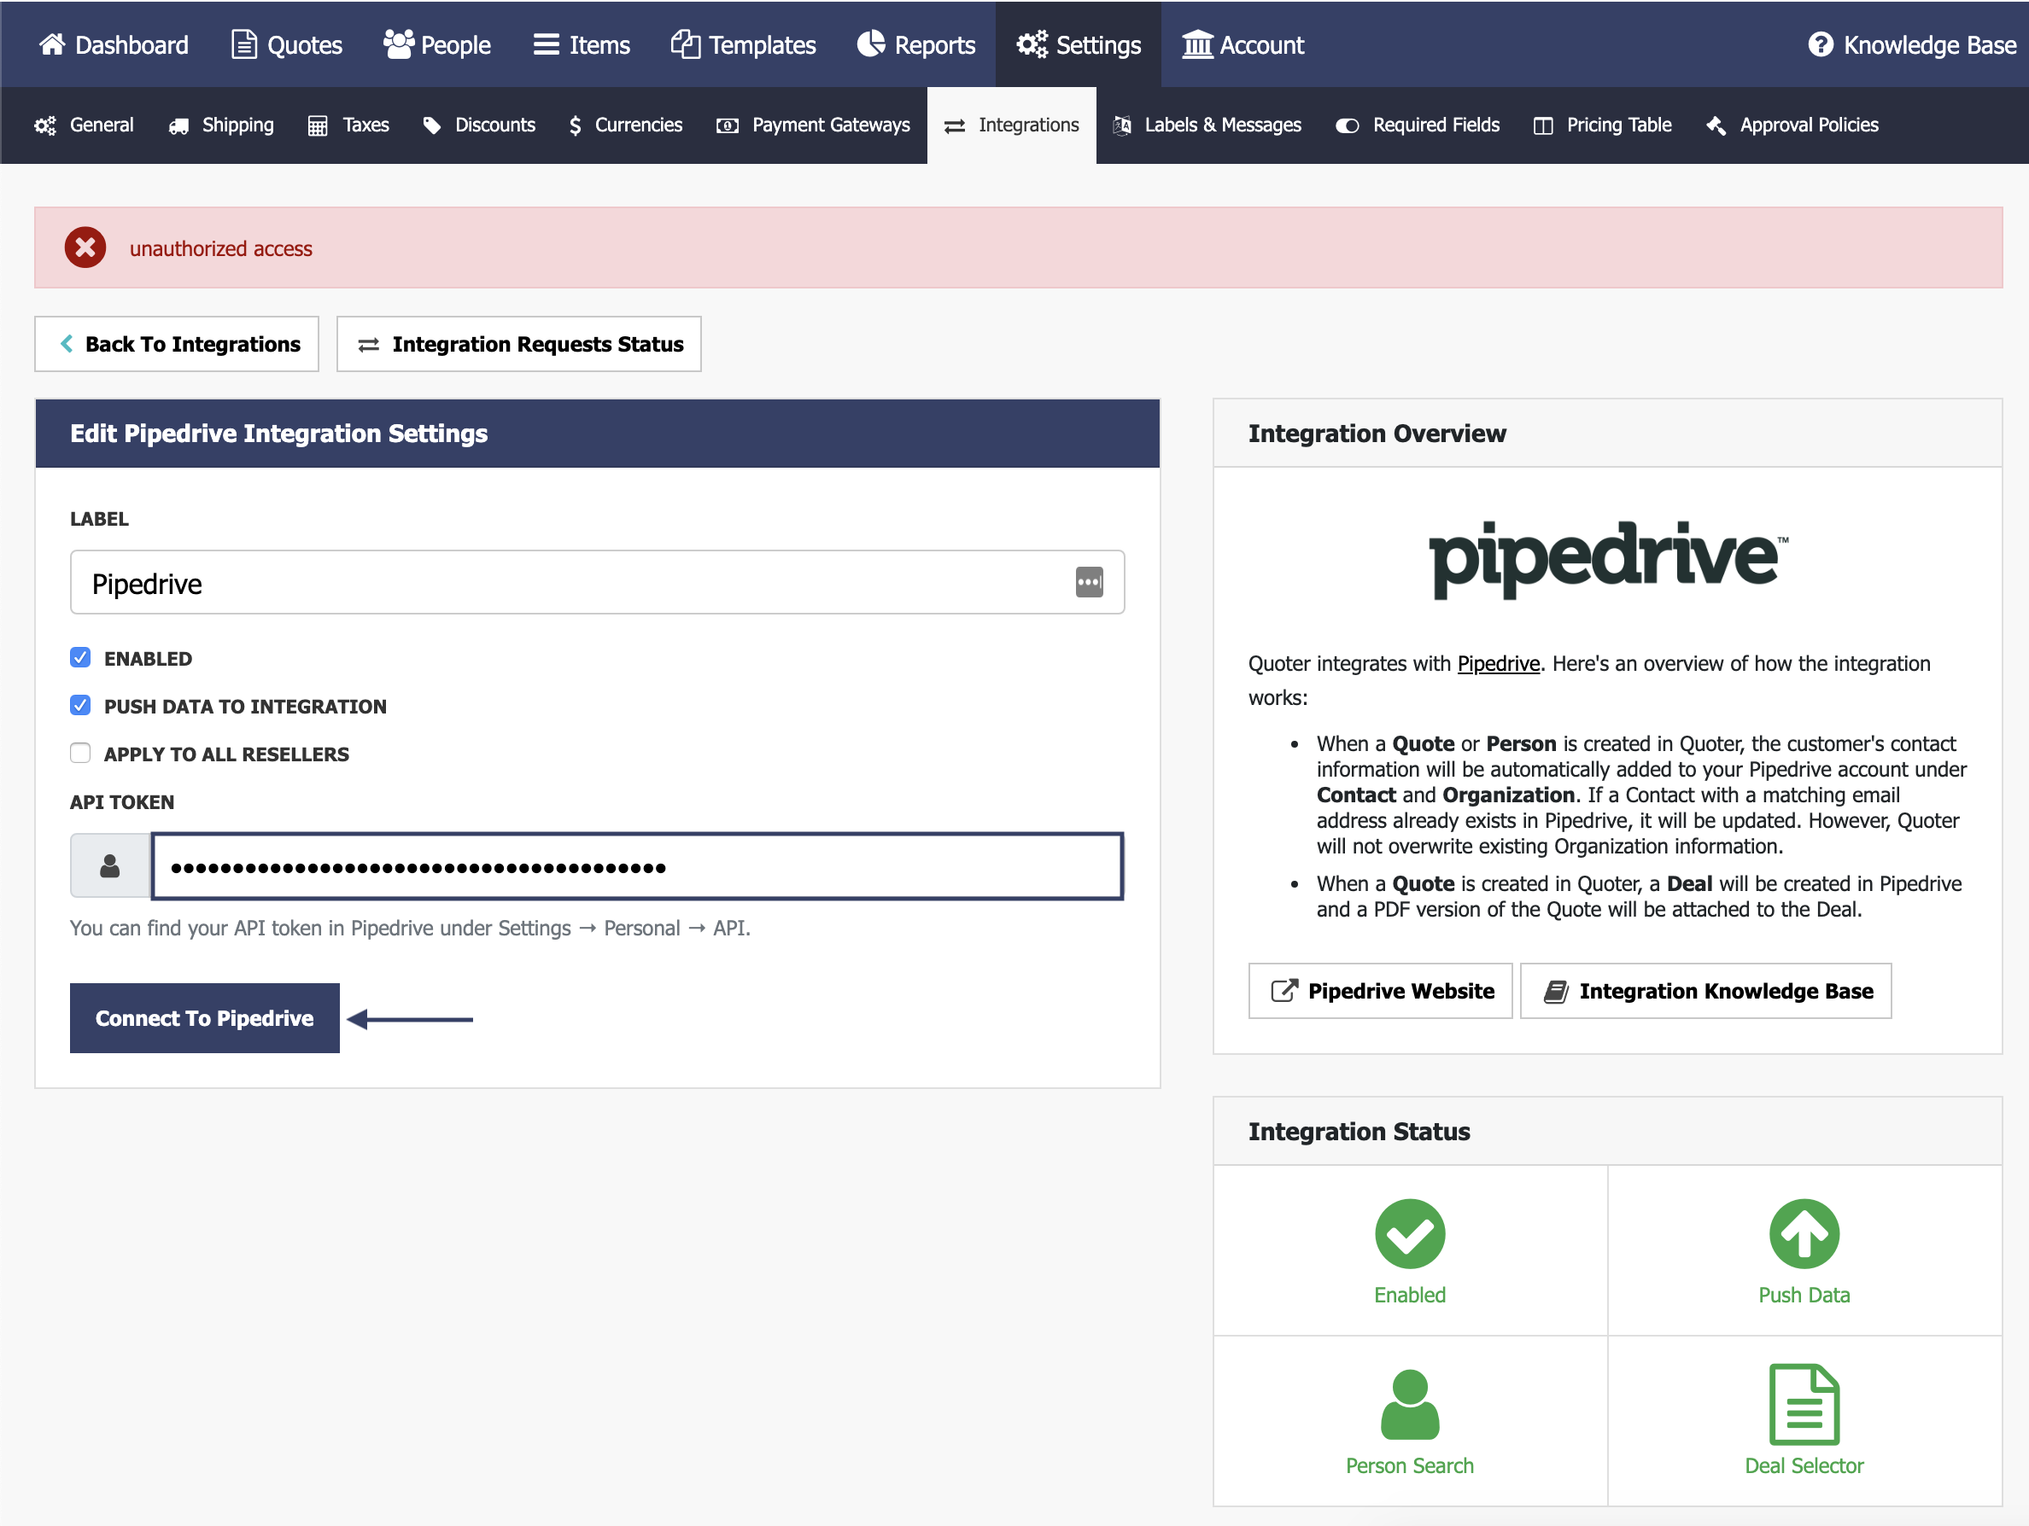Click the red error X icon

pyautogui.click(x=85, y=248)
